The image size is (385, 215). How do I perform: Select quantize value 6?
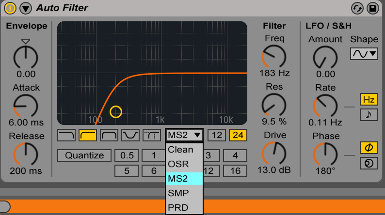pyautogui.click(x=154, y=171)
